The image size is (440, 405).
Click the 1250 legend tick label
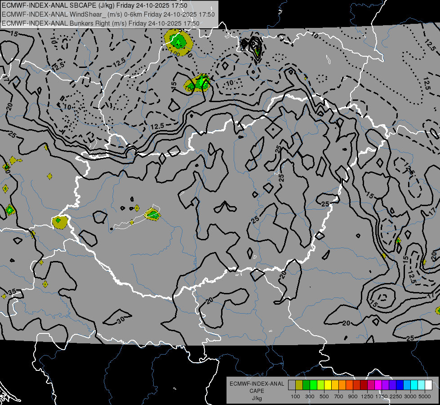coord(367,396)
